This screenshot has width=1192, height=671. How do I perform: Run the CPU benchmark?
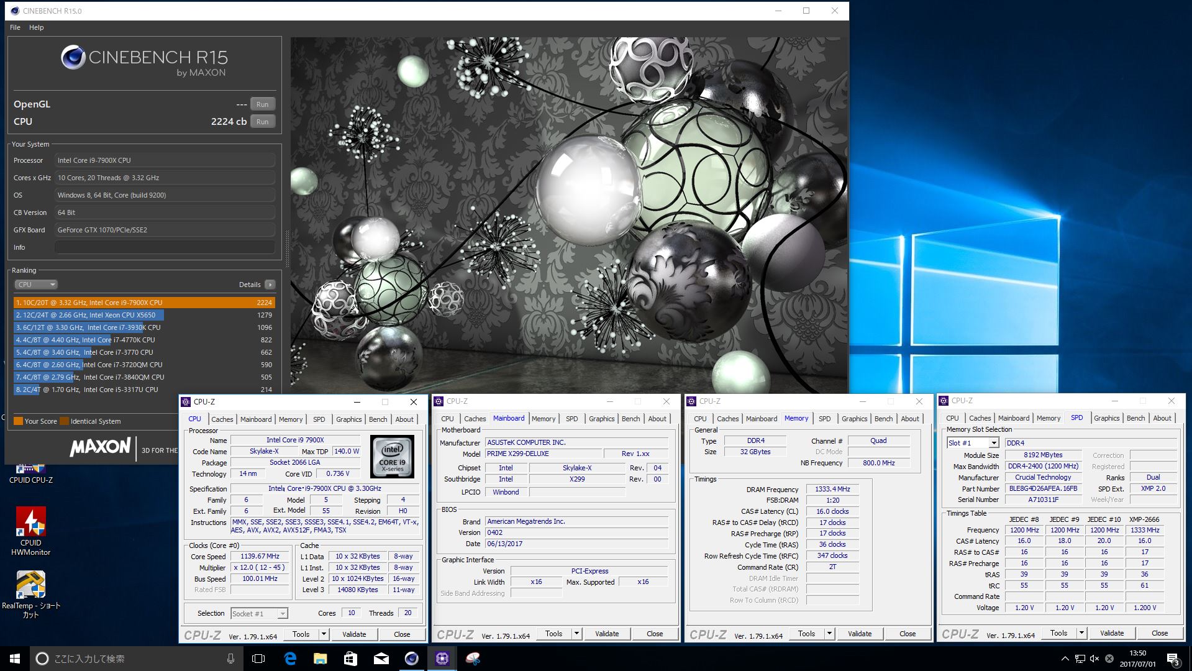point(262,122)
